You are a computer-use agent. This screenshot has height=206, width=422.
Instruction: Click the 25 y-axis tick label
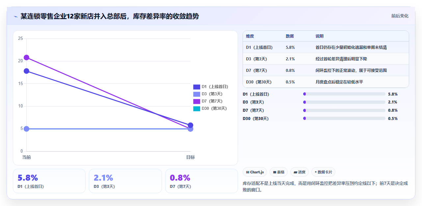(20, 39)
